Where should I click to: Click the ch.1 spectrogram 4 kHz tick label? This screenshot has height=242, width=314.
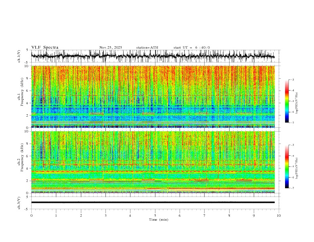click(28, 103)
